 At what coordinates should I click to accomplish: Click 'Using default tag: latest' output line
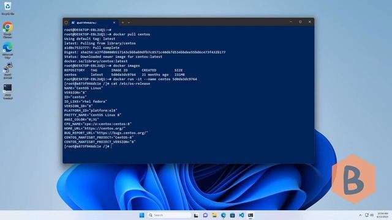(89, 38)
